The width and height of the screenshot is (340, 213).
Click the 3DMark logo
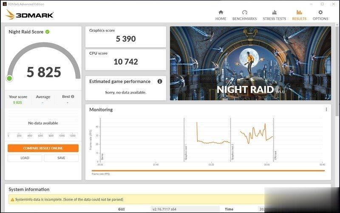tap(29, 15)
